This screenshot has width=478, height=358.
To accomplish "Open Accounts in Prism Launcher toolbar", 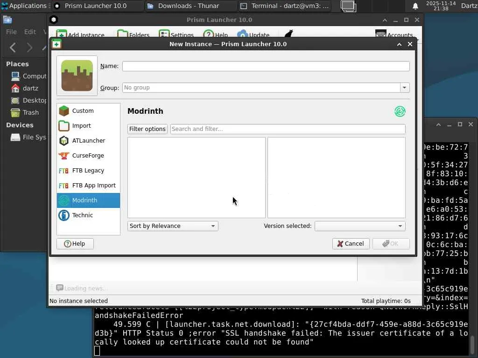I will 394,34.
